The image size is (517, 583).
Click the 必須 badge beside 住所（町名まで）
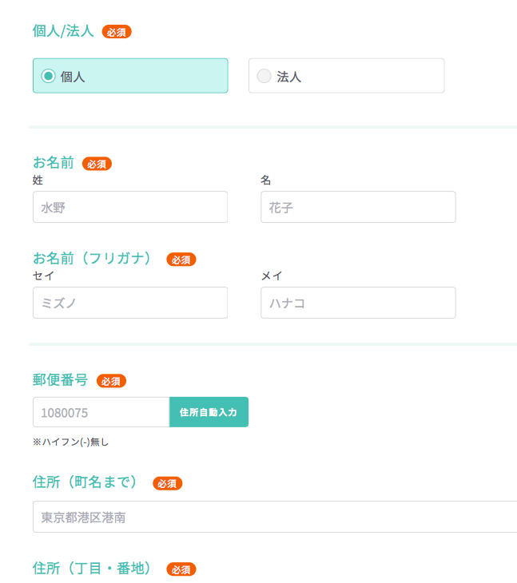[x=167, y=483]
